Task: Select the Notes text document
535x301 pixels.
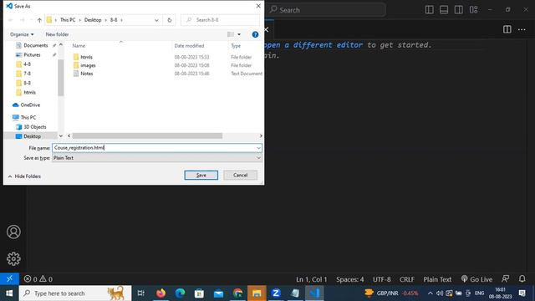Action: point(87,74)
